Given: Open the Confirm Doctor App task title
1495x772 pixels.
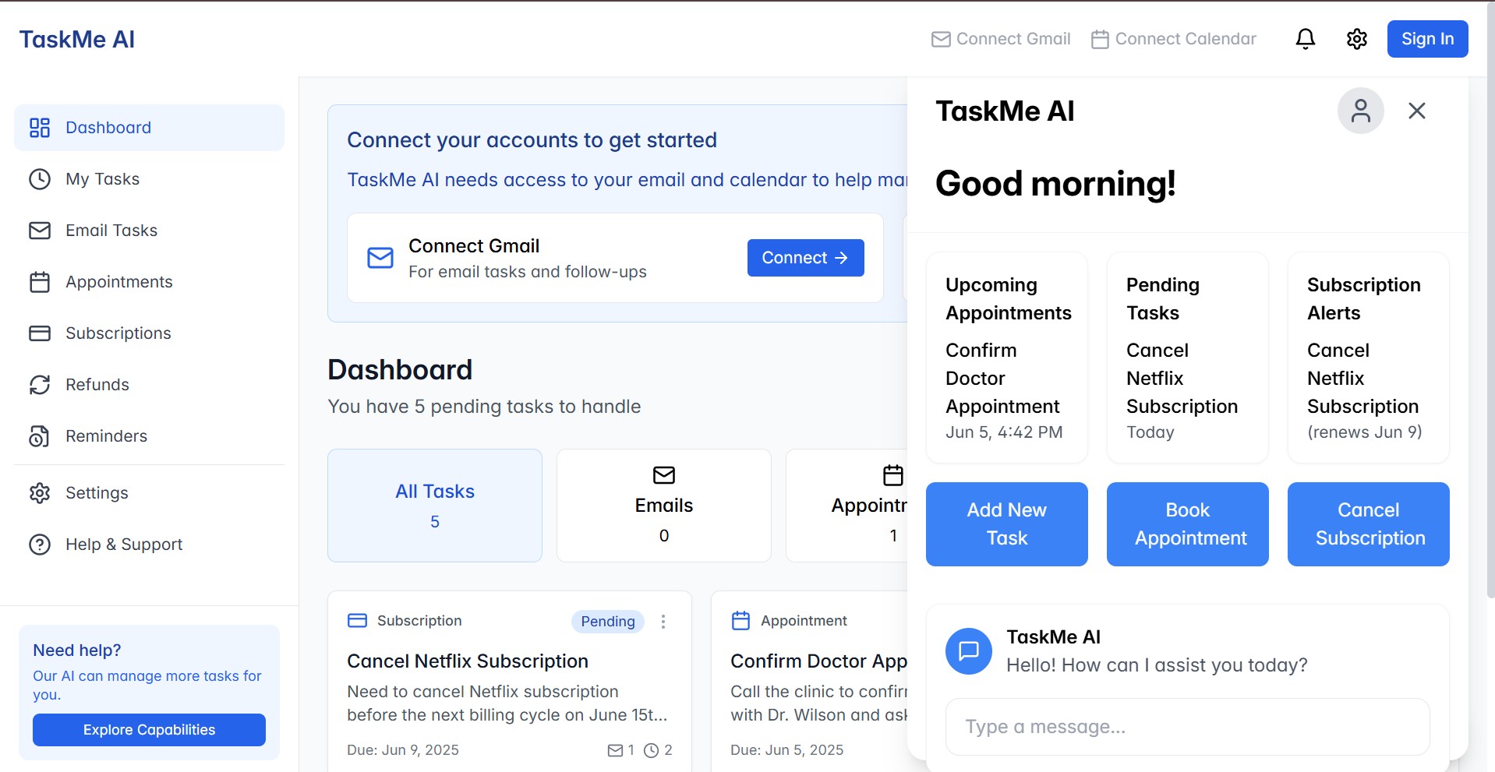Looking at the screenshot, I should [818, 661].
